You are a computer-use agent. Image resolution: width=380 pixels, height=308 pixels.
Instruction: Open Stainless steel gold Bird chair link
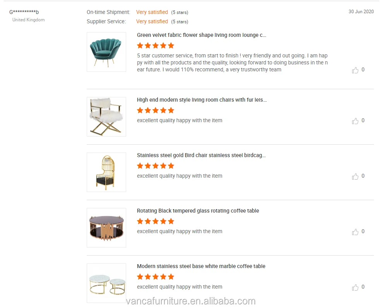coord(201,155)
